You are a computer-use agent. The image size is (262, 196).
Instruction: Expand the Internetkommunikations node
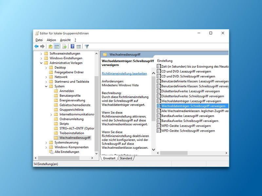51,115
